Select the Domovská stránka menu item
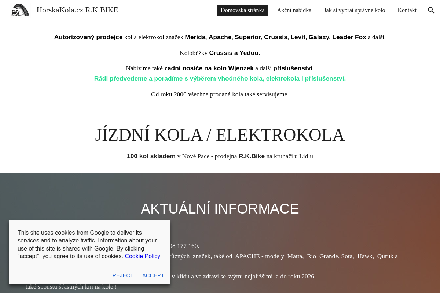440x293 pixels. coord(242,10)
